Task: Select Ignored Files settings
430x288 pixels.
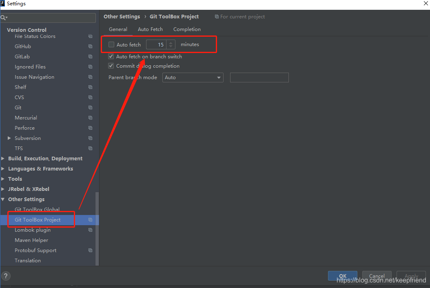Action: pyautogui.click(x=30, y=66)
